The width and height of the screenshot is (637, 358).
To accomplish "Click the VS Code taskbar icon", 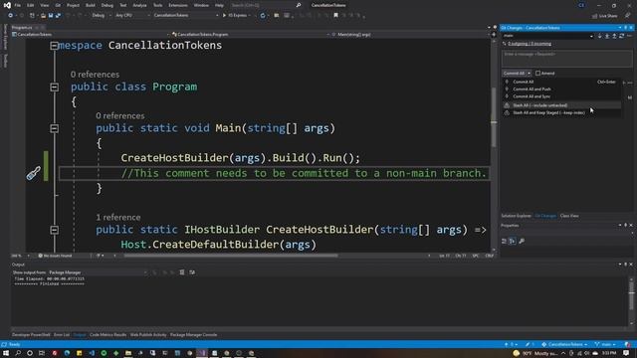I will point(92,353).
